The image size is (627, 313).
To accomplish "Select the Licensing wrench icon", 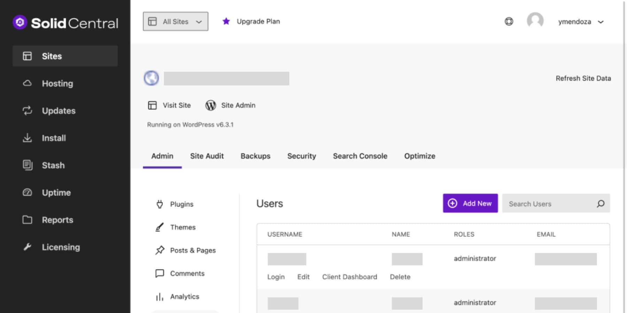I will pos(28,247).
